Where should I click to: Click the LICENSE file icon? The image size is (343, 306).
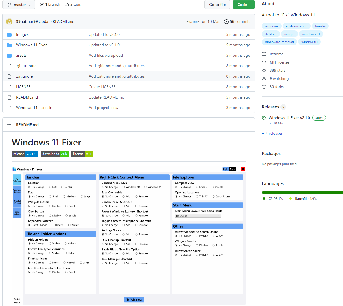pos(9,87)
